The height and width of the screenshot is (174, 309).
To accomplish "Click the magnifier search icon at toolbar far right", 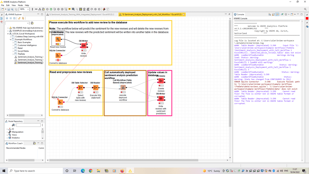I will 305,9.
